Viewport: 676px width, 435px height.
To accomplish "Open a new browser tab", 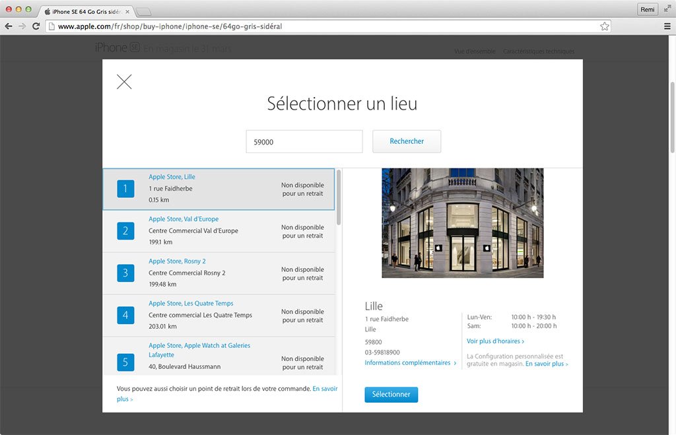I will [144, 11].
